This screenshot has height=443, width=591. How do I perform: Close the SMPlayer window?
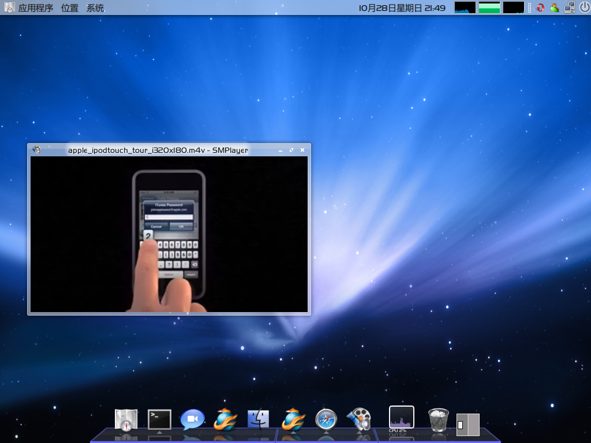point(302,151)
